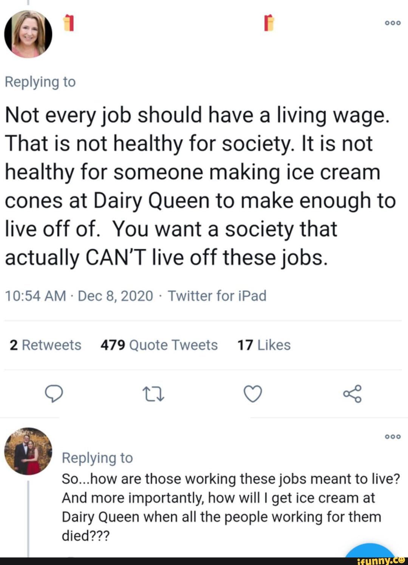
Task: Share the tweet using the share icon
Action: [352, 394]
